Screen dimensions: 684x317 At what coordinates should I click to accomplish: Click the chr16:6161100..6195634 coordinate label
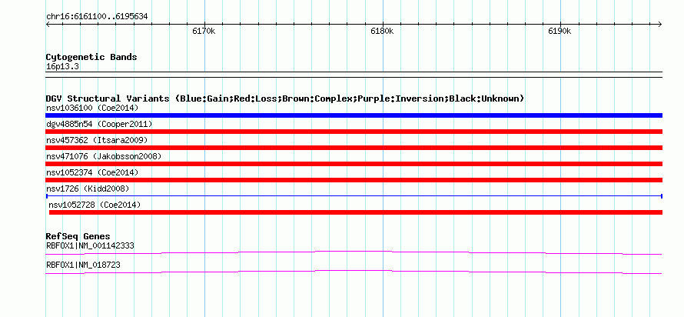pyautogui.click(x=97, y=17)
